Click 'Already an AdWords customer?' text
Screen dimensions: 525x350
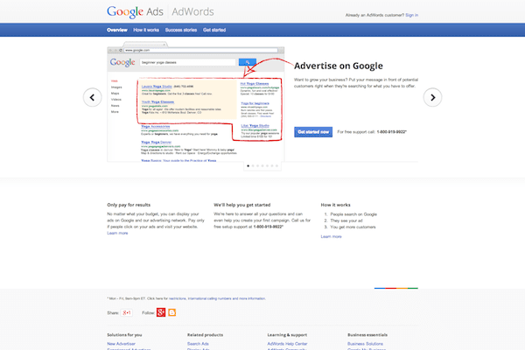pyautogui.click(x=374, y=15)
